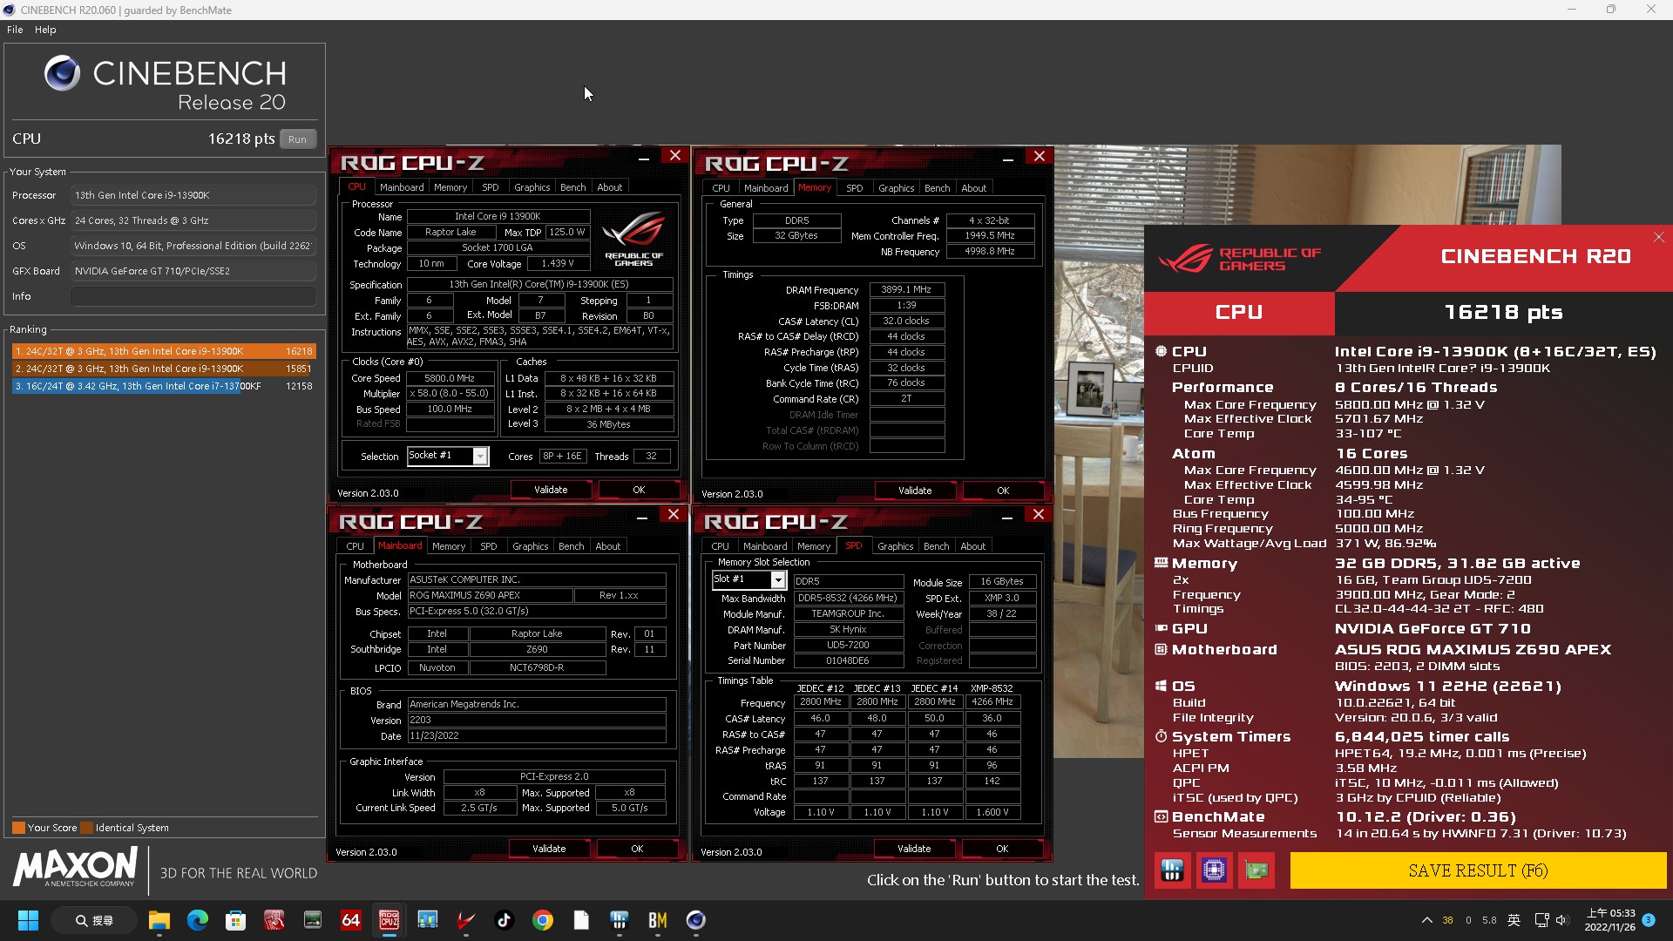Image resolution: width=1673 pixels, height=941 pixels.
Task: Open Graphics tab in the Memory CPU-Z window
Action: coord(896,188)
